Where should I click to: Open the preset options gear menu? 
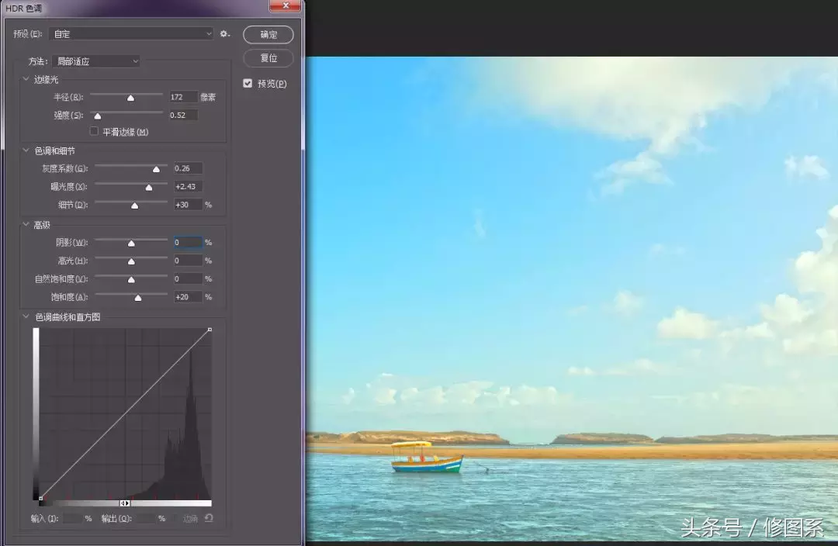pos(224,33)
